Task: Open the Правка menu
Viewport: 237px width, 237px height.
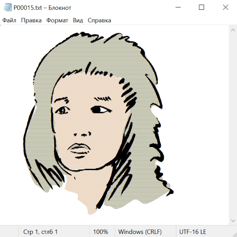Action: click(31, 20)
